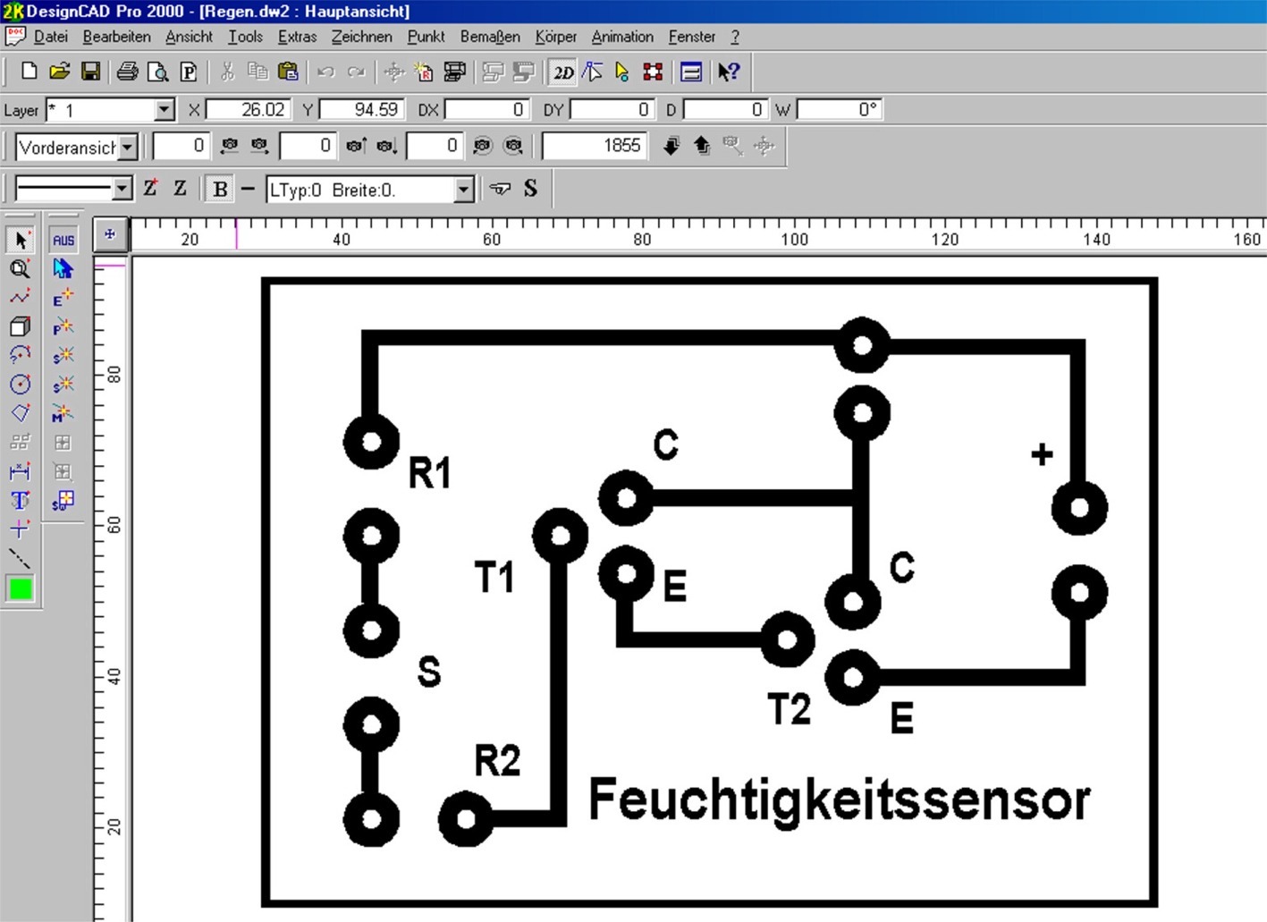
Task: Open the Bemaßen menu
Action: click(490, 37)
